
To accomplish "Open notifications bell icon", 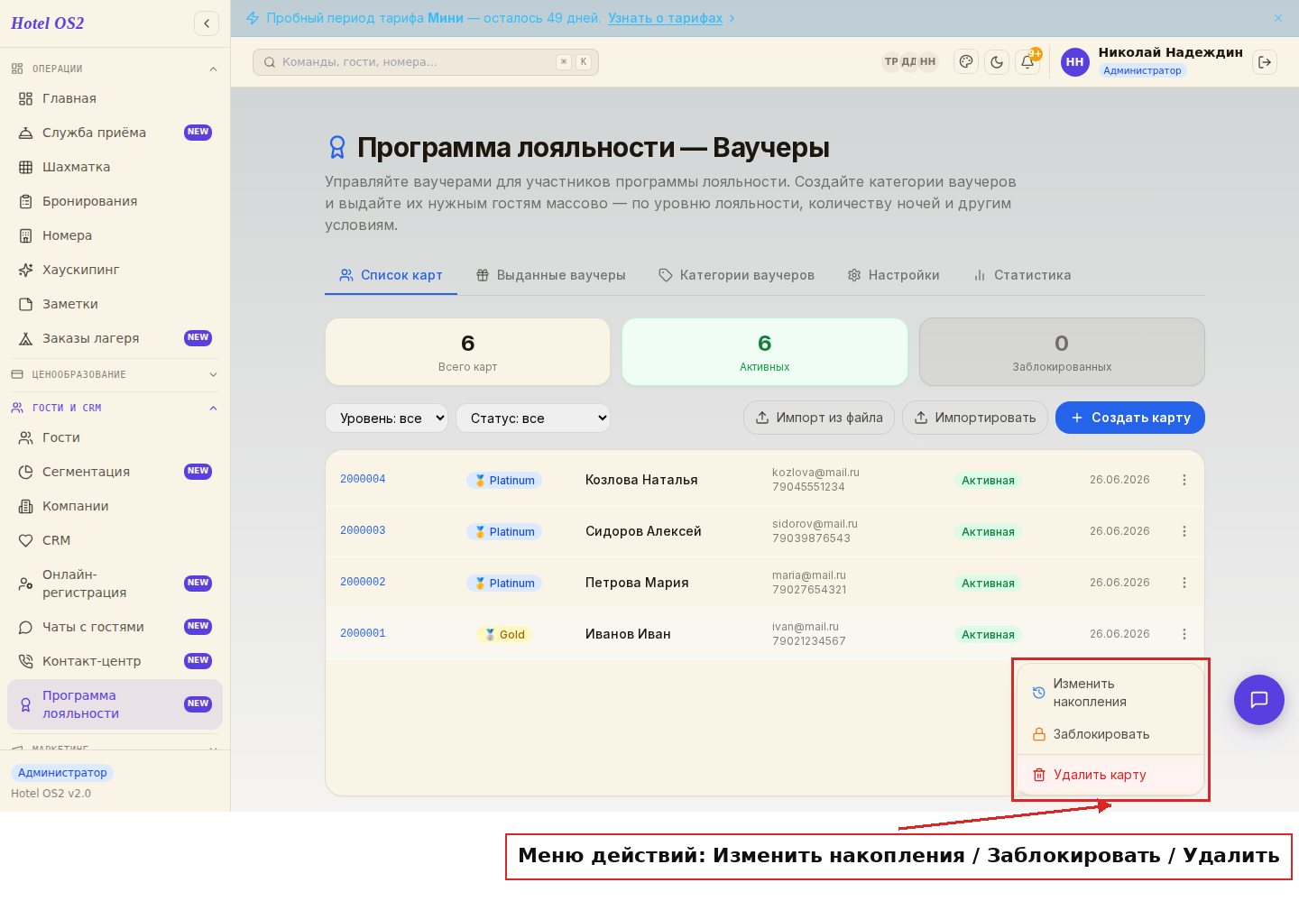I will pyautogui.click(x=1027, y=62).
